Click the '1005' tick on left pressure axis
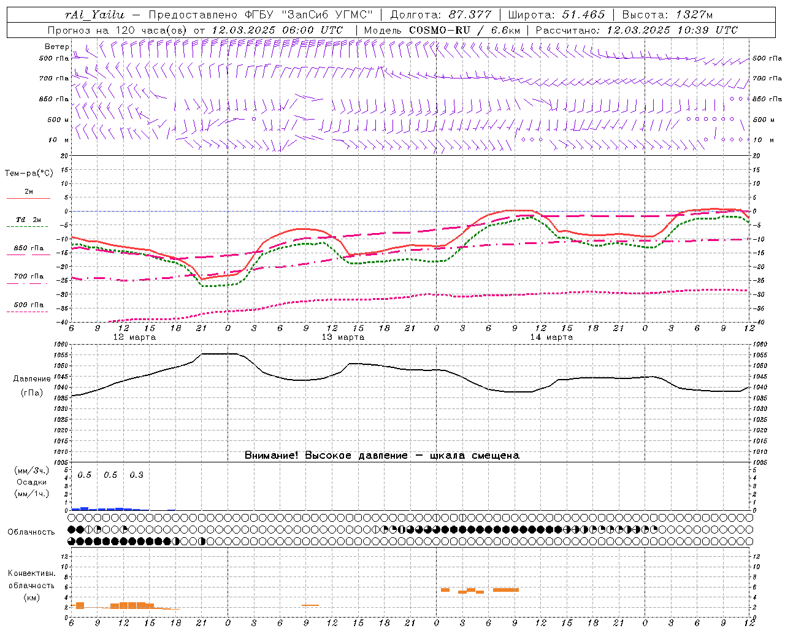The height and width of the screenshot is (628, 785). click(x=62, y=462)
